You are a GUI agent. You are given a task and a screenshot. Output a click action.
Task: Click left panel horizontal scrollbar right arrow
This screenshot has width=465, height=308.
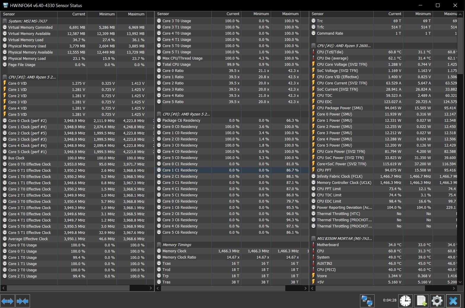point(151,288)
